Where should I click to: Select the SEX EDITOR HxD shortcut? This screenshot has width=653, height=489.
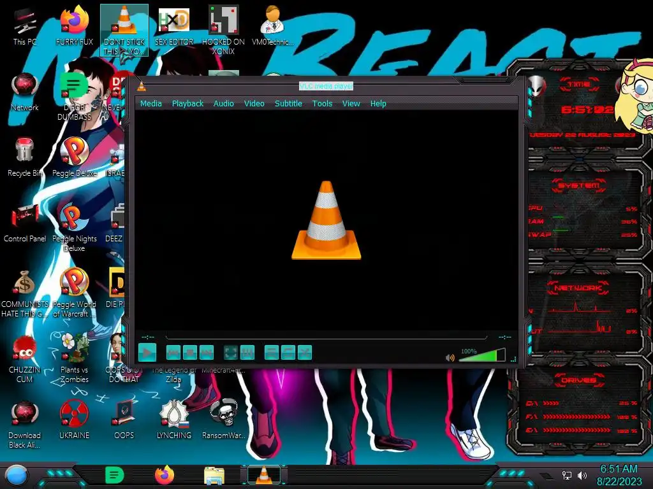click(174, 27)
